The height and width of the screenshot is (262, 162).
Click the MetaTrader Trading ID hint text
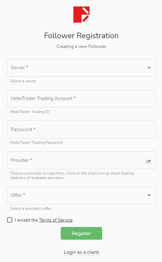tap(30, 112)
